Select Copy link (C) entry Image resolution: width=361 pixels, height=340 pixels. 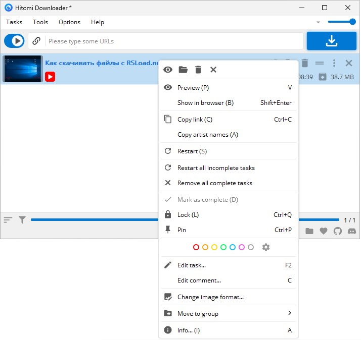(x=228, y=120)
